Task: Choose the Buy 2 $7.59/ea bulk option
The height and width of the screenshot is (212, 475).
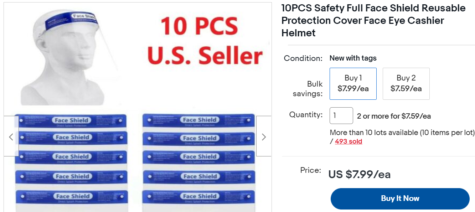Action: click(x=406, y=83)
